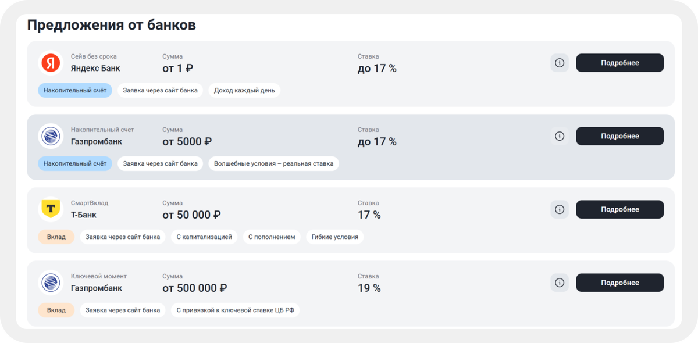Show info icon for Т-Банк СмартВклад

click(x=560, y=209)
